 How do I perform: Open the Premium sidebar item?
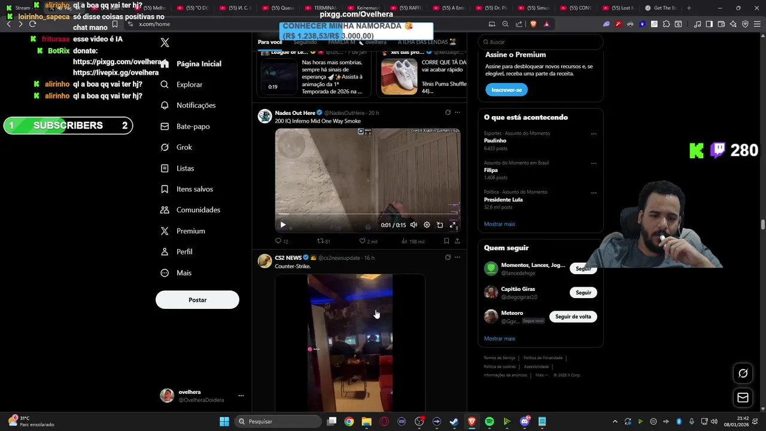tap(183, 231)
